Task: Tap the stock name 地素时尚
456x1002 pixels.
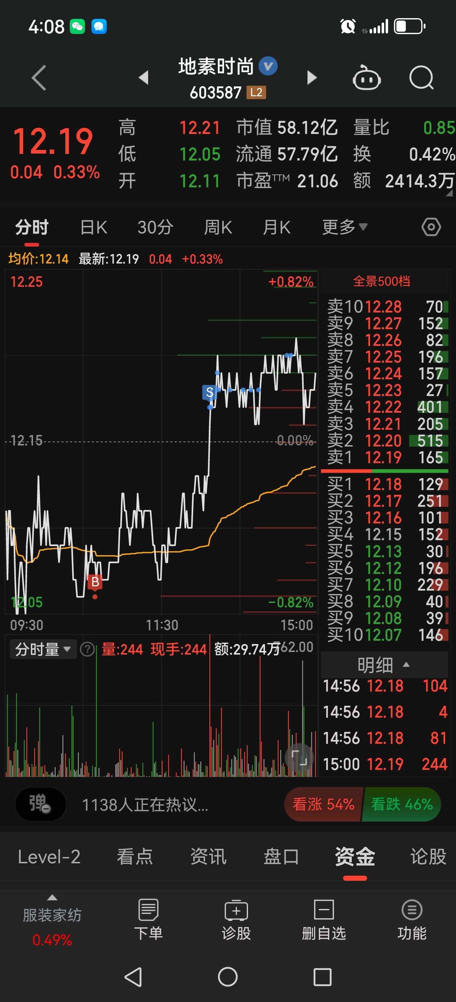Action: (x=216, y=66)
